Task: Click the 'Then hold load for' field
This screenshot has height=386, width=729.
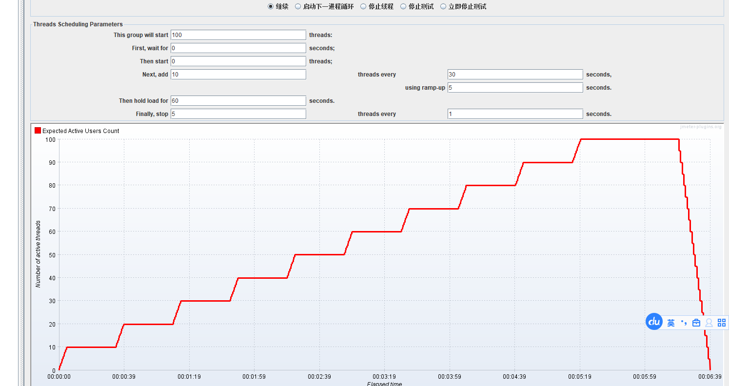Action: pyautogui.click(x=238, y=101)
